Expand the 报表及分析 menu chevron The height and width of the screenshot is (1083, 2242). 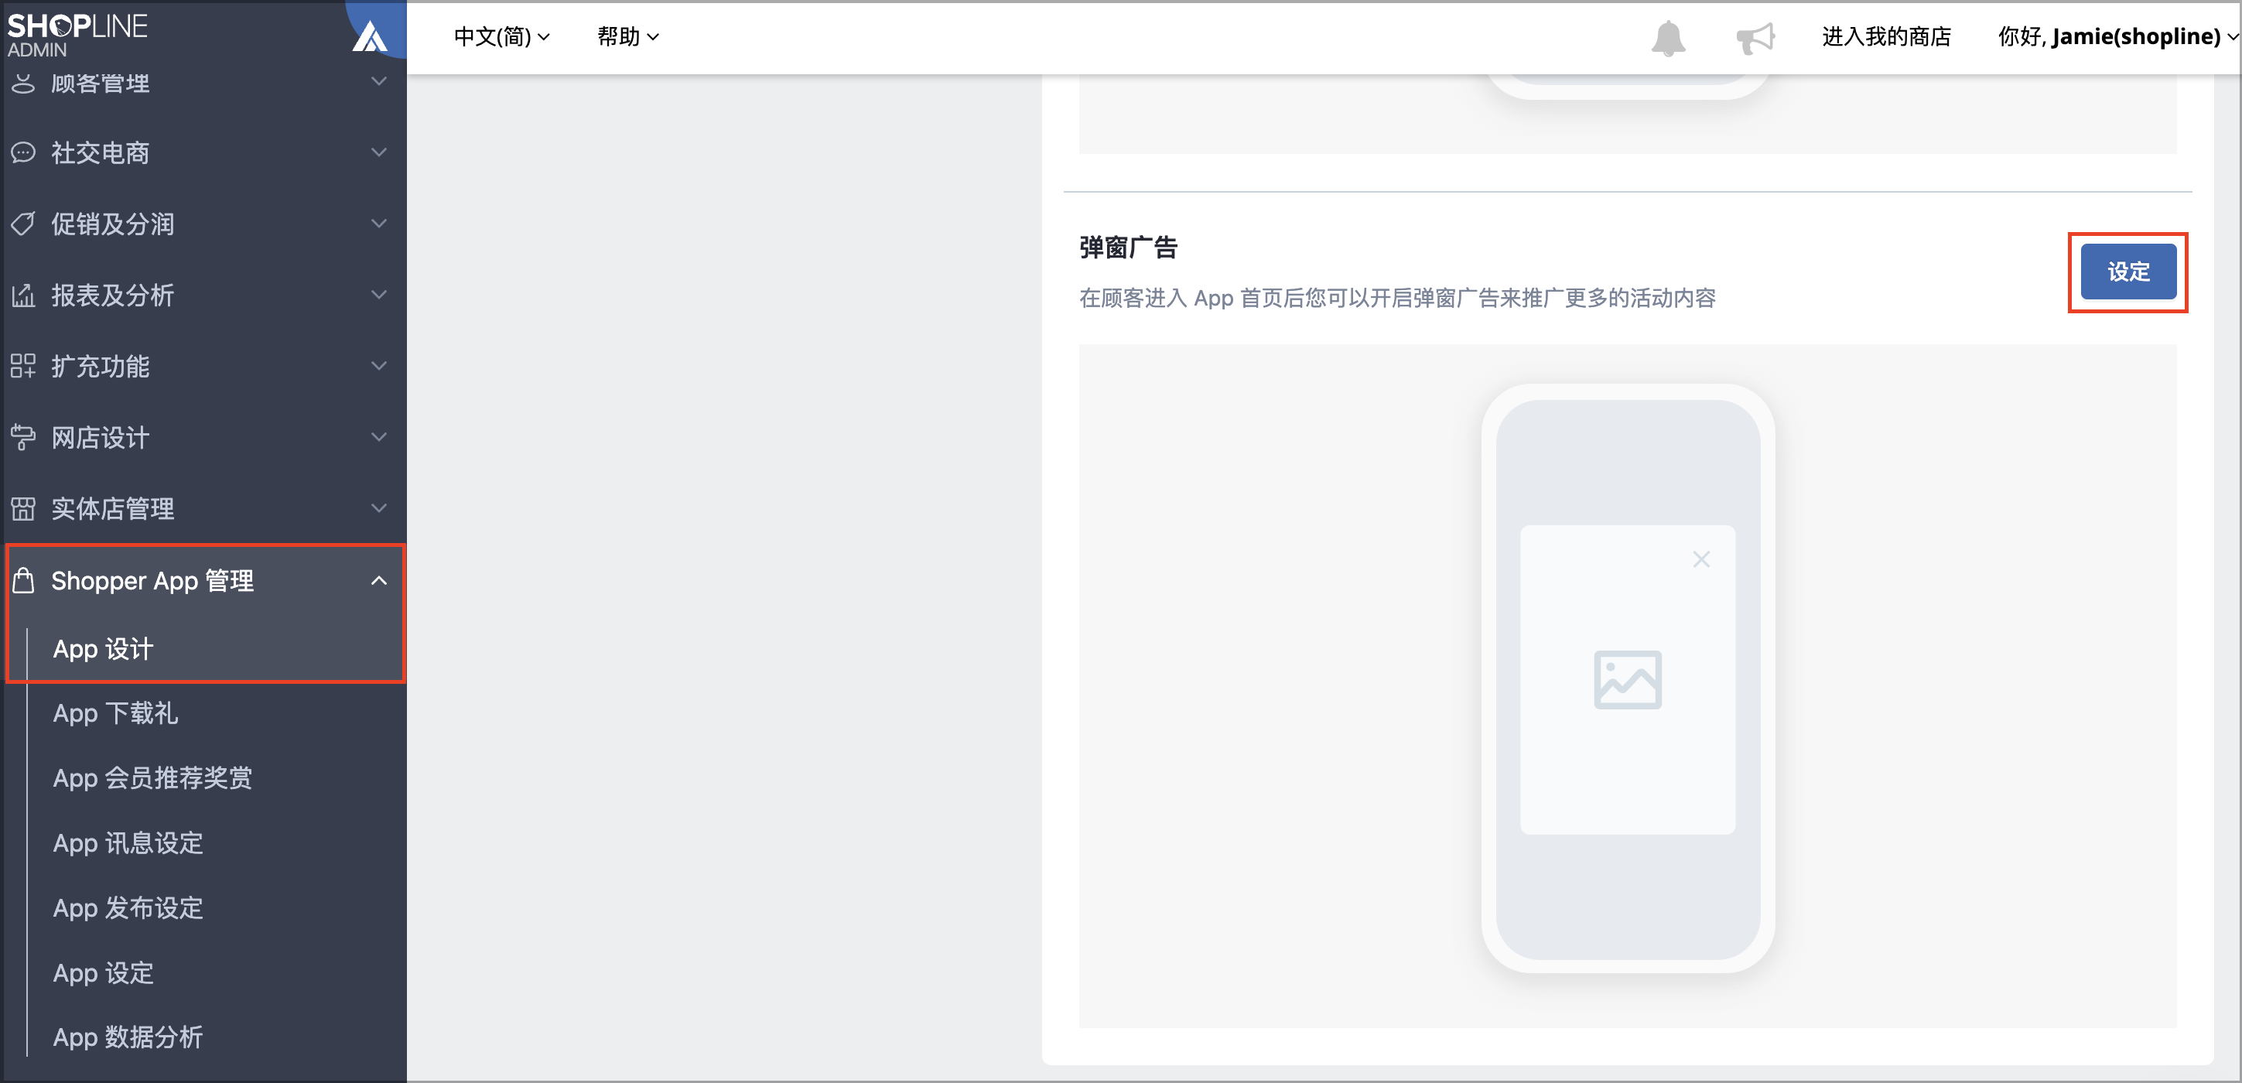coord(378,296)
